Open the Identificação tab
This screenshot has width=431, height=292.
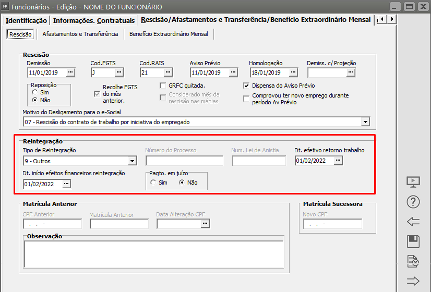click(x=26, y=20)
